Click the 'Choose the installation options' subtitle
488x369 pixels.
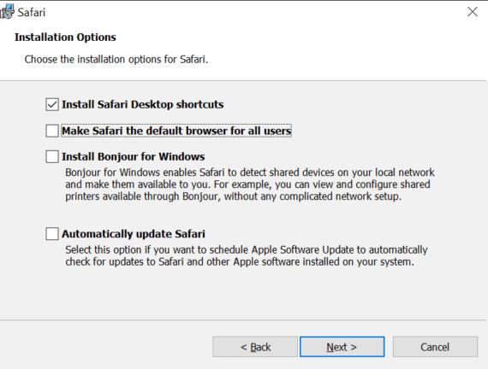[116, 59]
